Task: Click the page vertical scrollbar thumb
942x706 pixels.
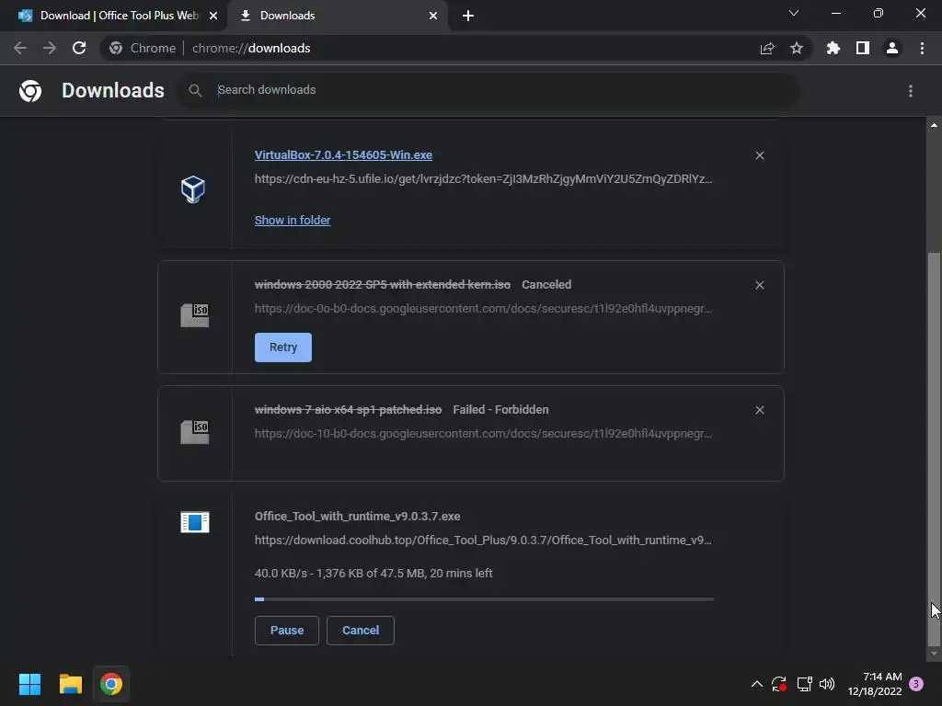Action: click(x=934, y=448)
